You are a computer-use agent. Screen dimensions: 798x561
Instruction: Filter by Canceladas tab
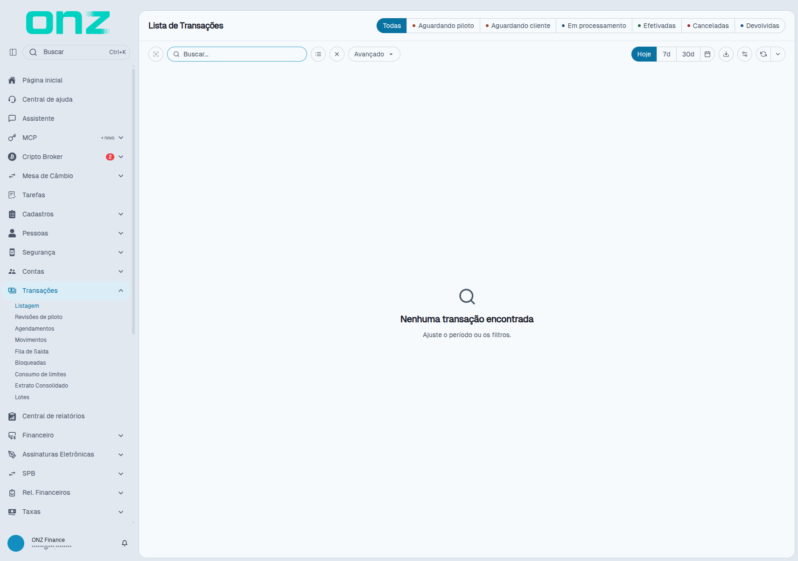pos(708,26)
